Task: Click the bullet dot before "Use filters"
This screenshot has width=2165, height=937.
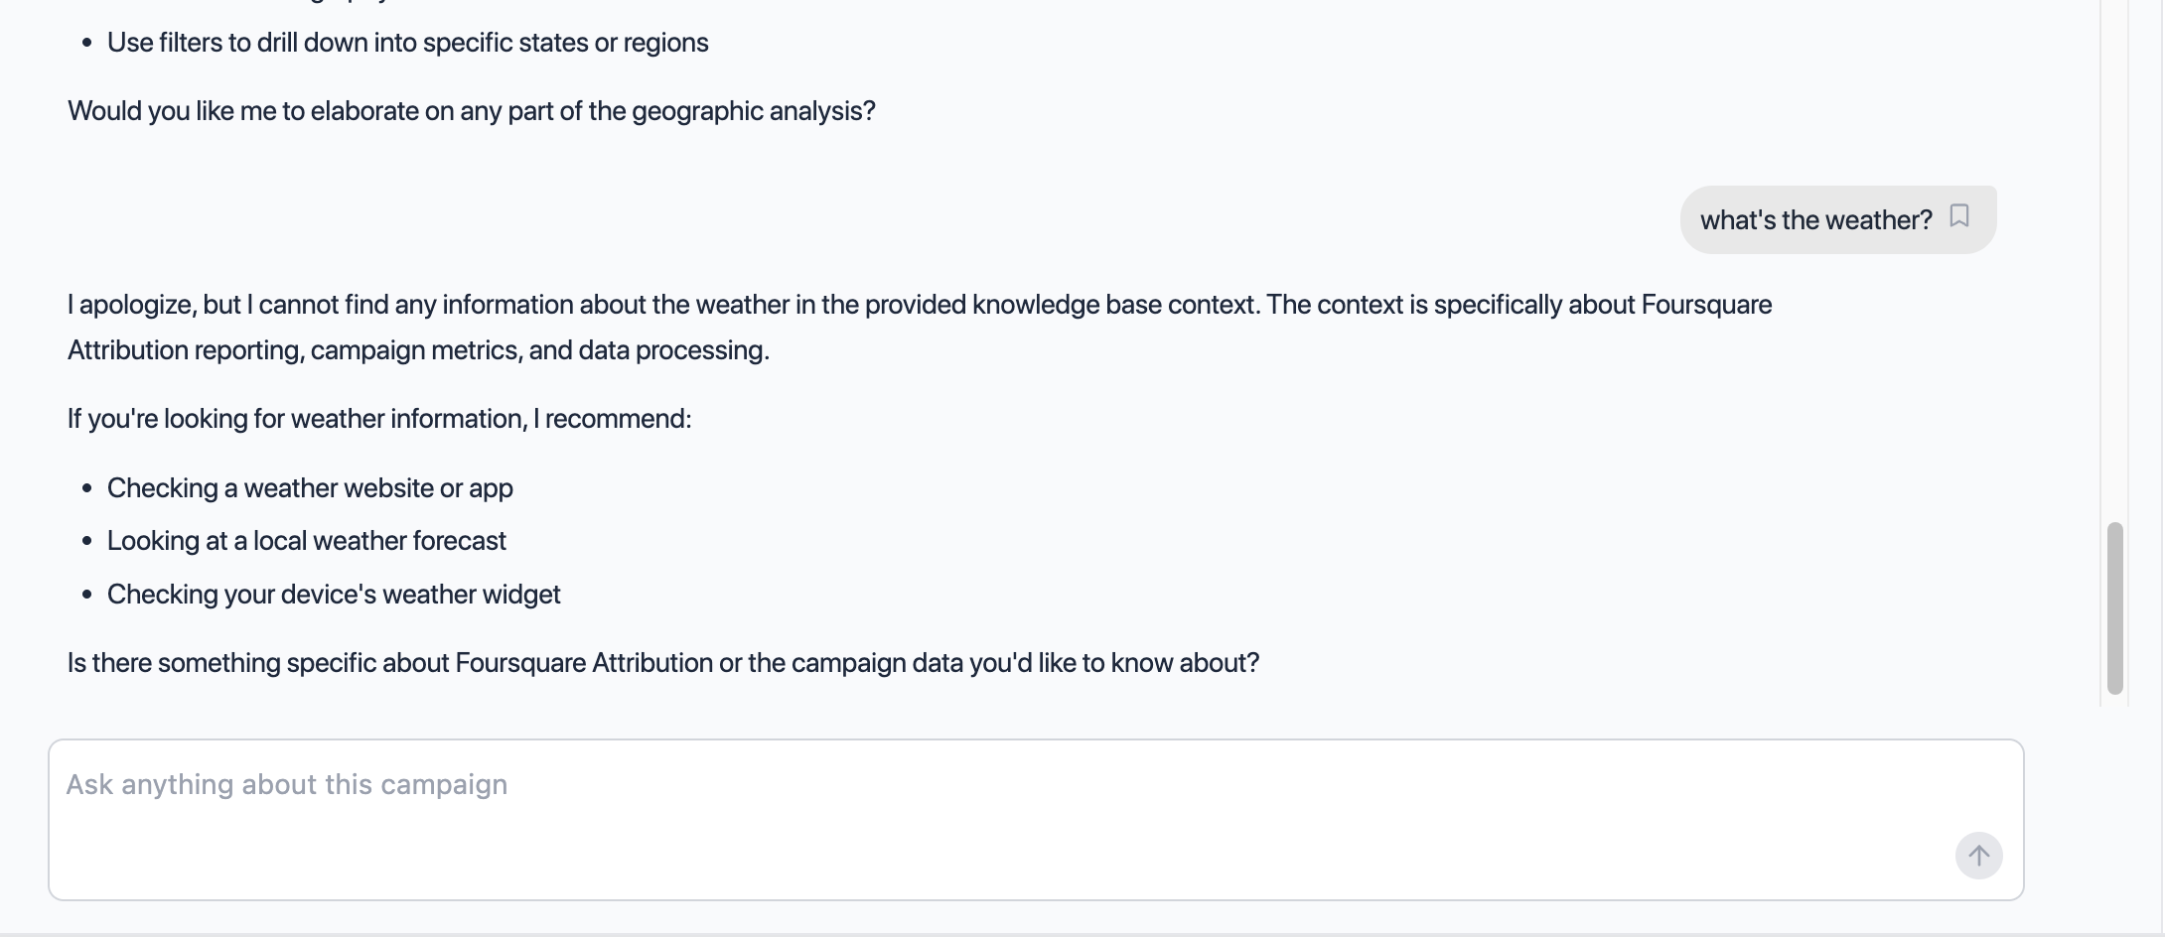Action: (87, 43)
